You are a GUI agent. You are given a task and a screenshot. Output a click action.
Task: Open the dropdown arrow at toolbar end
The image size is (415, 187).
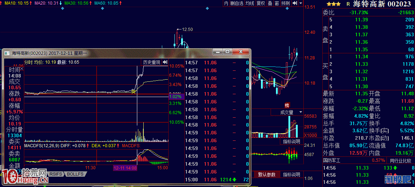click(301, 3)
